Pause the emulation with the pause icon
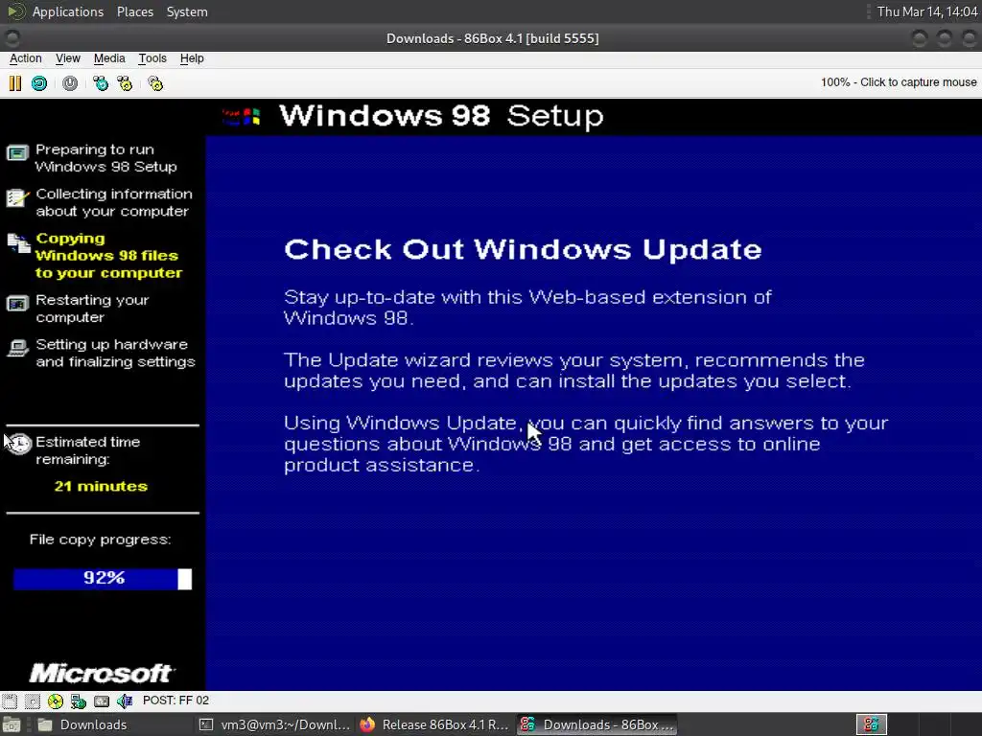 click(15, 83)
